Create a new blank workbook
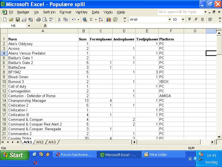 (5, 19)
